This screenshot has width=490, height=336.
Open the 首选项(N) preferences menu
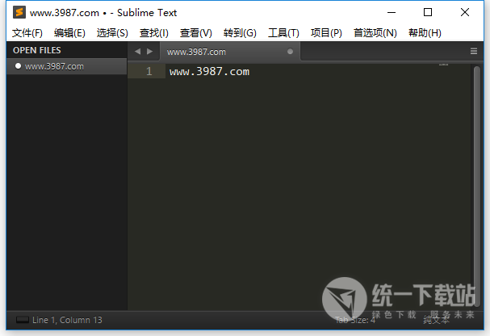(375, 33)
